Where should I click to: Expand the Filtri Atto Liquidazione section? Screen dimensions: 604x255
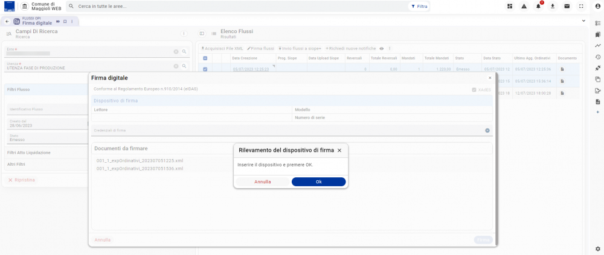pyautogui.click(x=48, y=153)
